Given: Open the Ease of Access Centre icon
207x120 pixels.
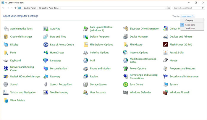Looking at the screenshot, I should point(46,45).
